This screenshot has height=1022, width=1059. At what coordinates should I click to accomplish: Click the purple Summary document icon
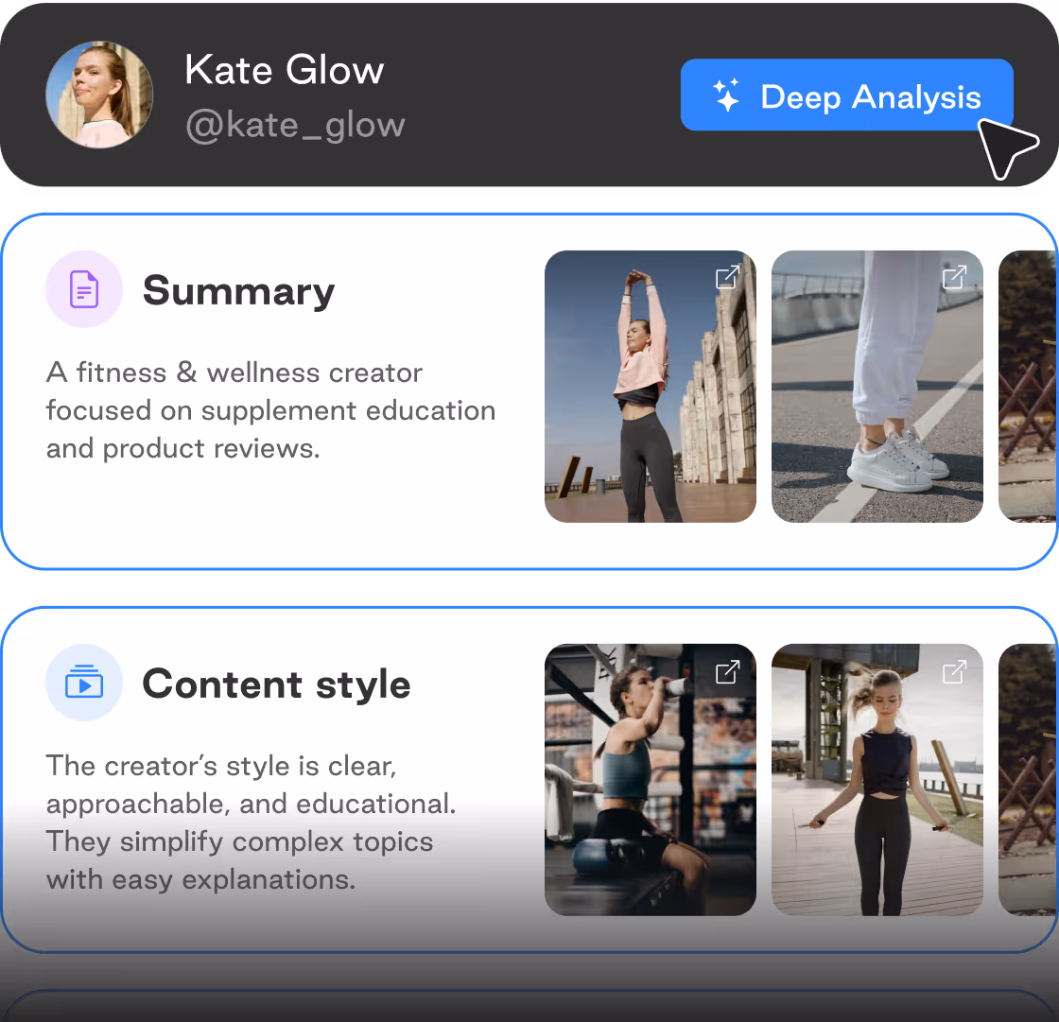tap(84, 289)
